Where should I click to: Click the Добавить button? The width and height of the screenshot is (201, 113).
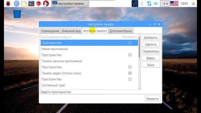[x=151, y=38]
